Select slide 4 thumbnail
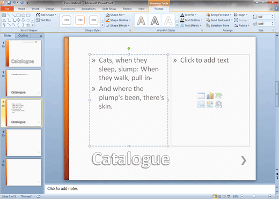The height and width of the screenshot is (199, 279). coord(24,142)
